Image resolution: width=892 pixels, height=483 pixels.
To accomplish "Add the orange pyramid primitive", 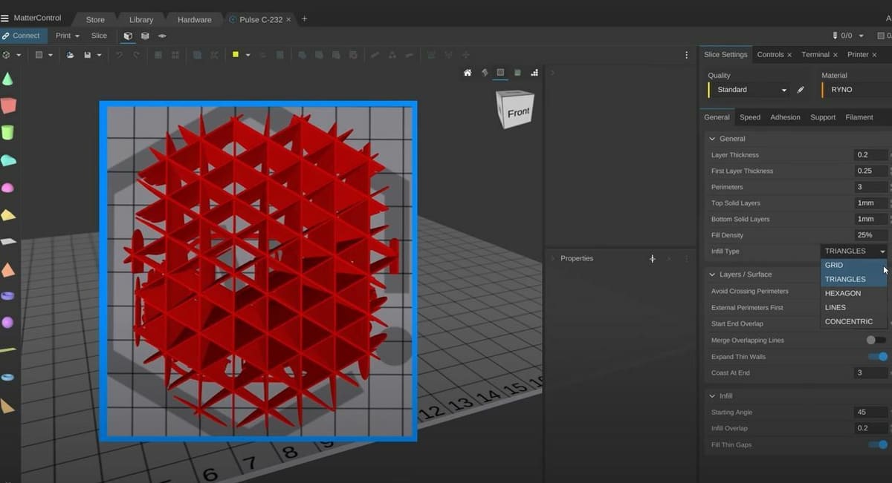I will tap(7, 269).
